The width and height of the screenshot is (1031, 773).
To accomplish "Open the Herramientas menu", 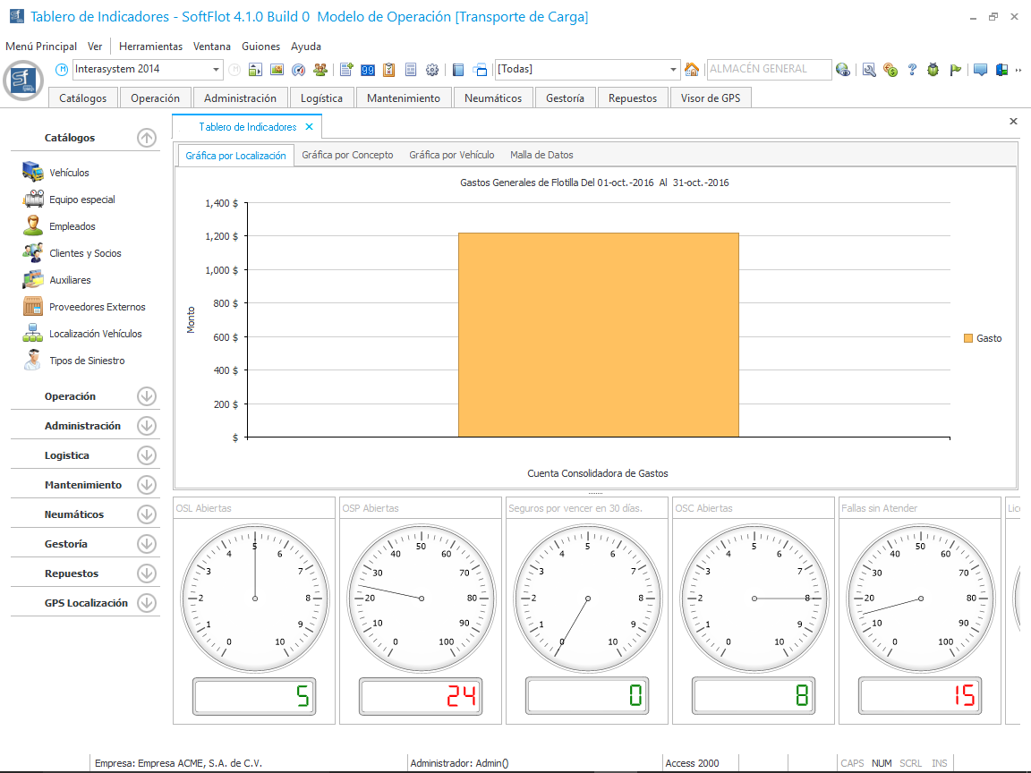I will click(150, 47).
